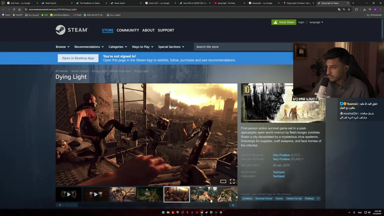Open a new browser tab
384x216 pixels.
point(353,3)
